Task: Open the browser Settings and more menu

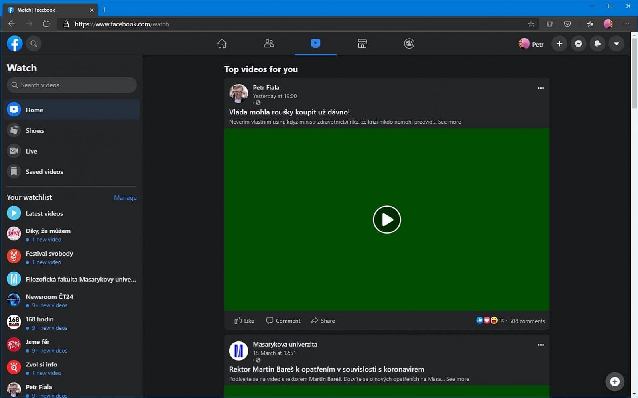Action: pos(626,24)
